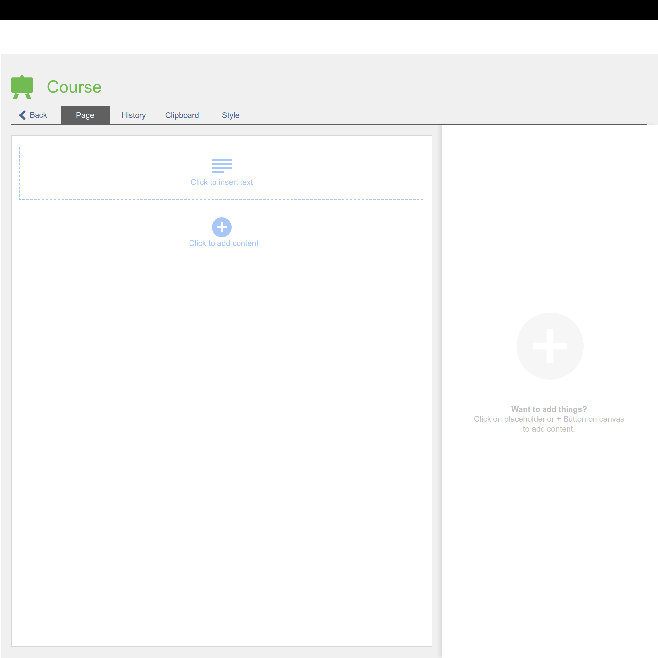Click the Back chevron arrow
The width and height of the screenshot is (658, 658).
coord(22,115)
